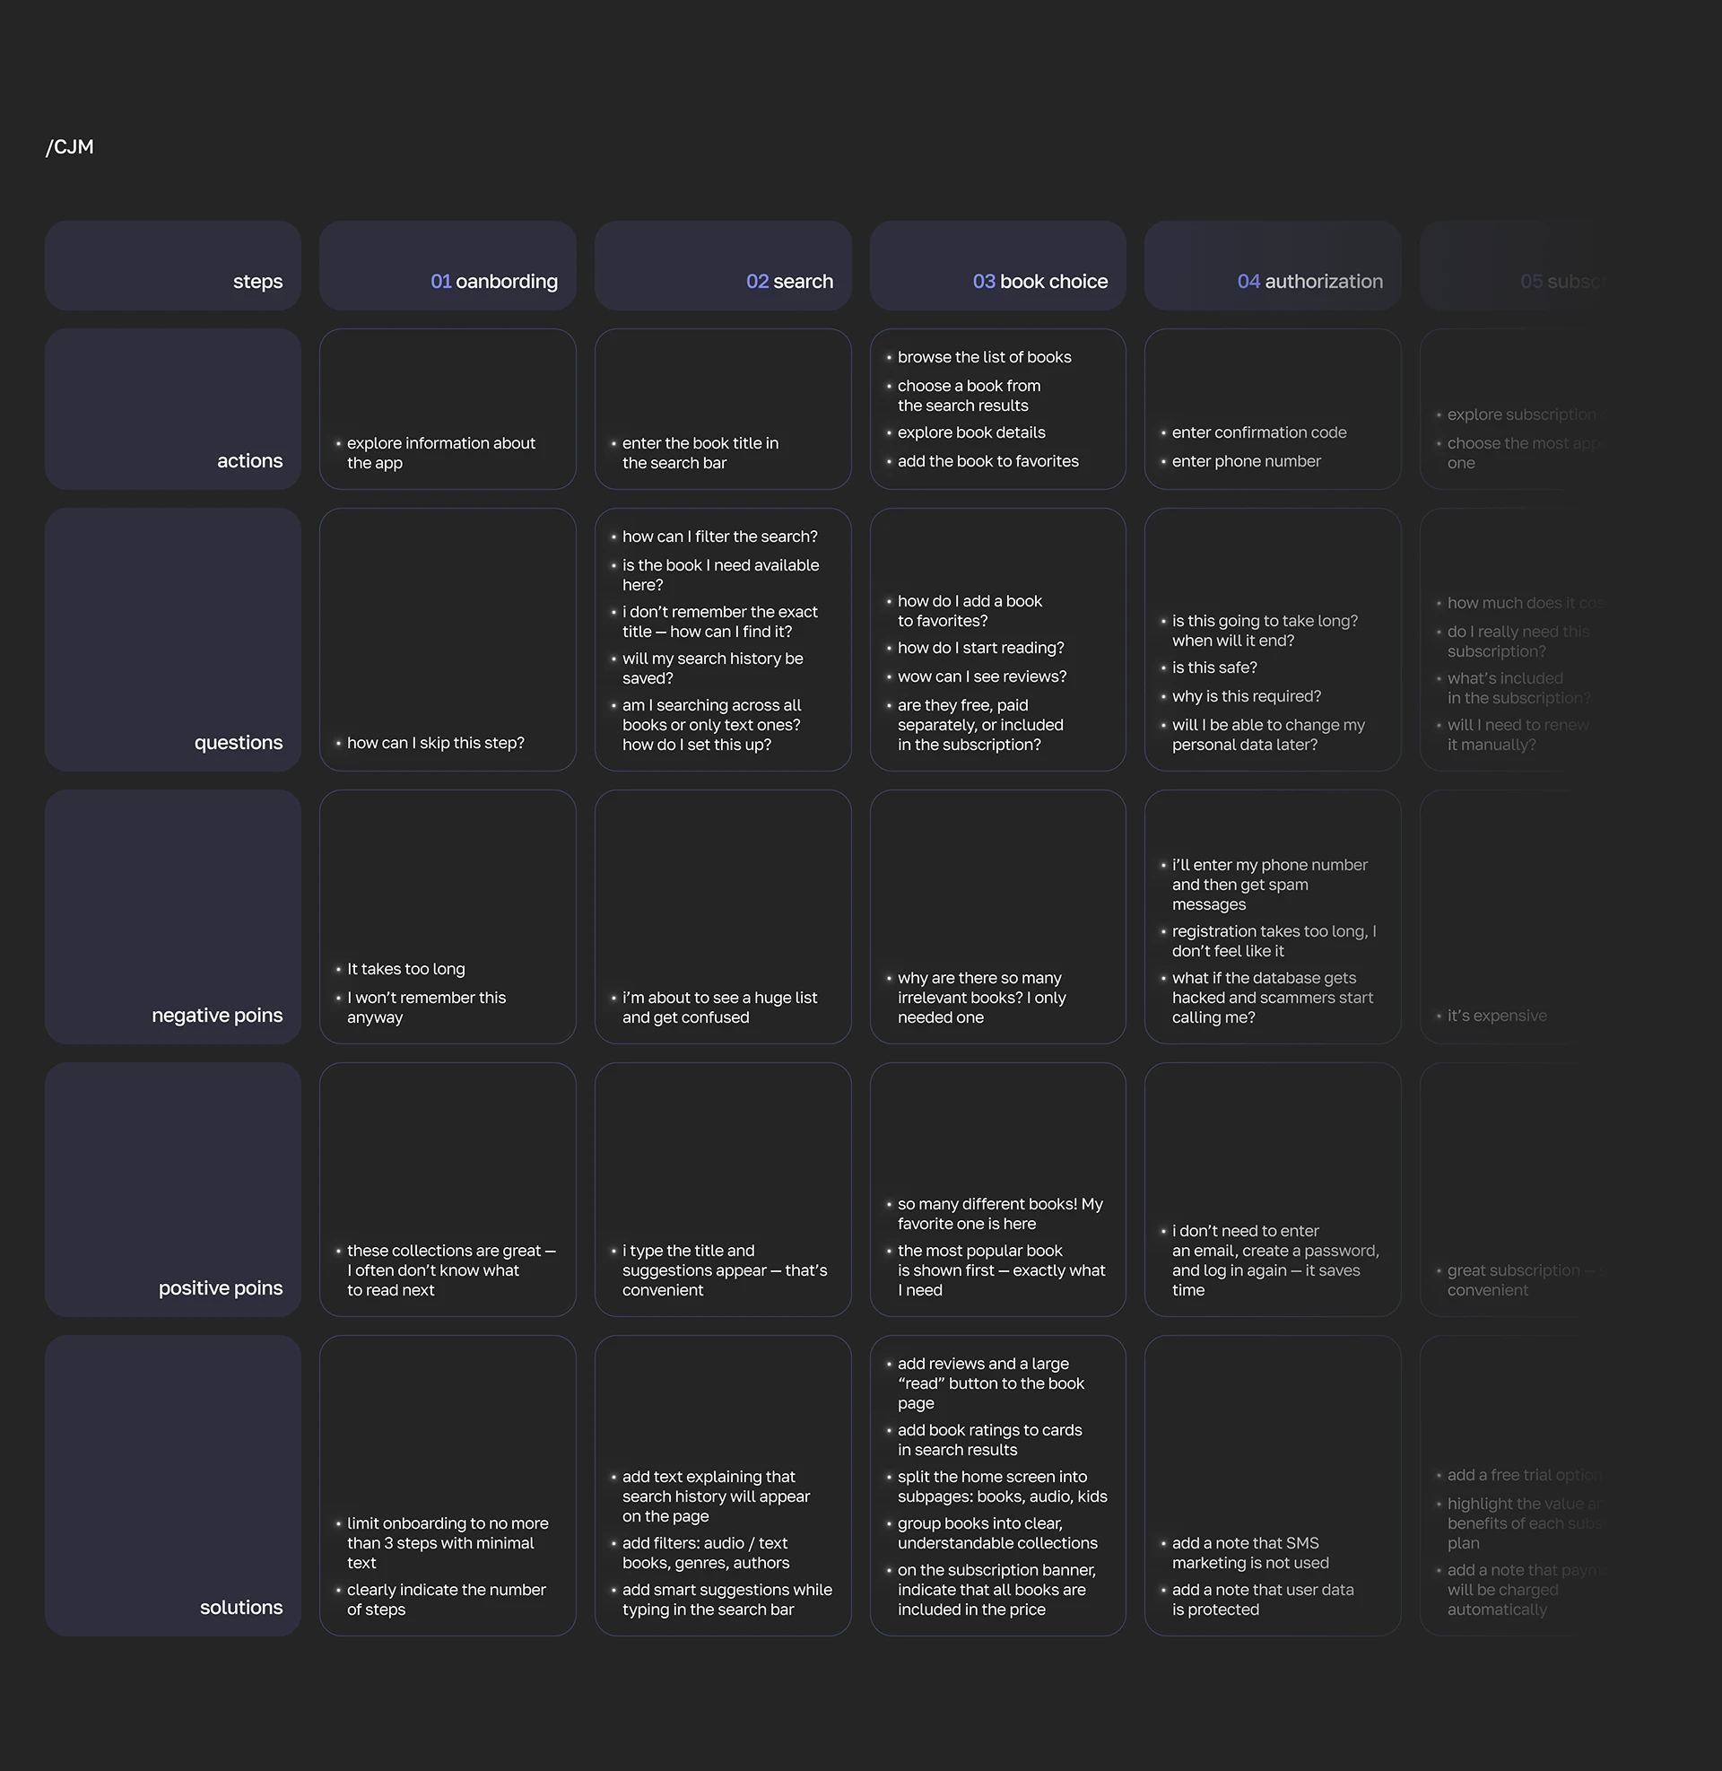
Task: Click the /CJM page title
Action: tap(70, 146)
